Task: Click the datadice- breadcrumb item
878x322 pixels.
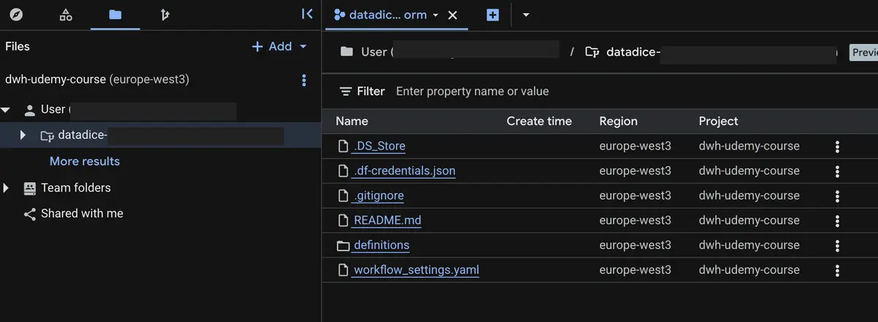Action: (634, 52)
